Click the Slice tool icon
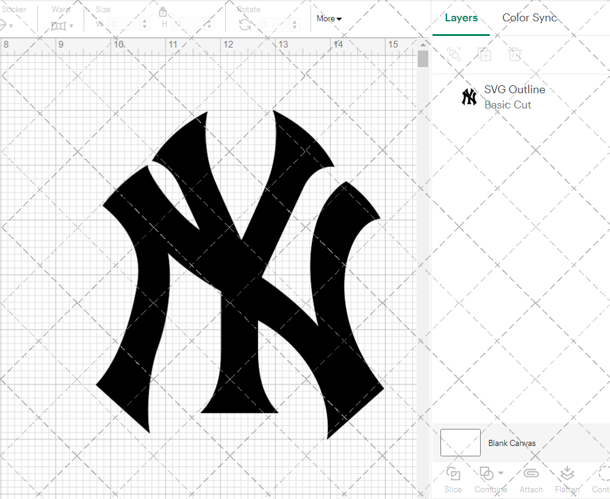 [453, 473]
